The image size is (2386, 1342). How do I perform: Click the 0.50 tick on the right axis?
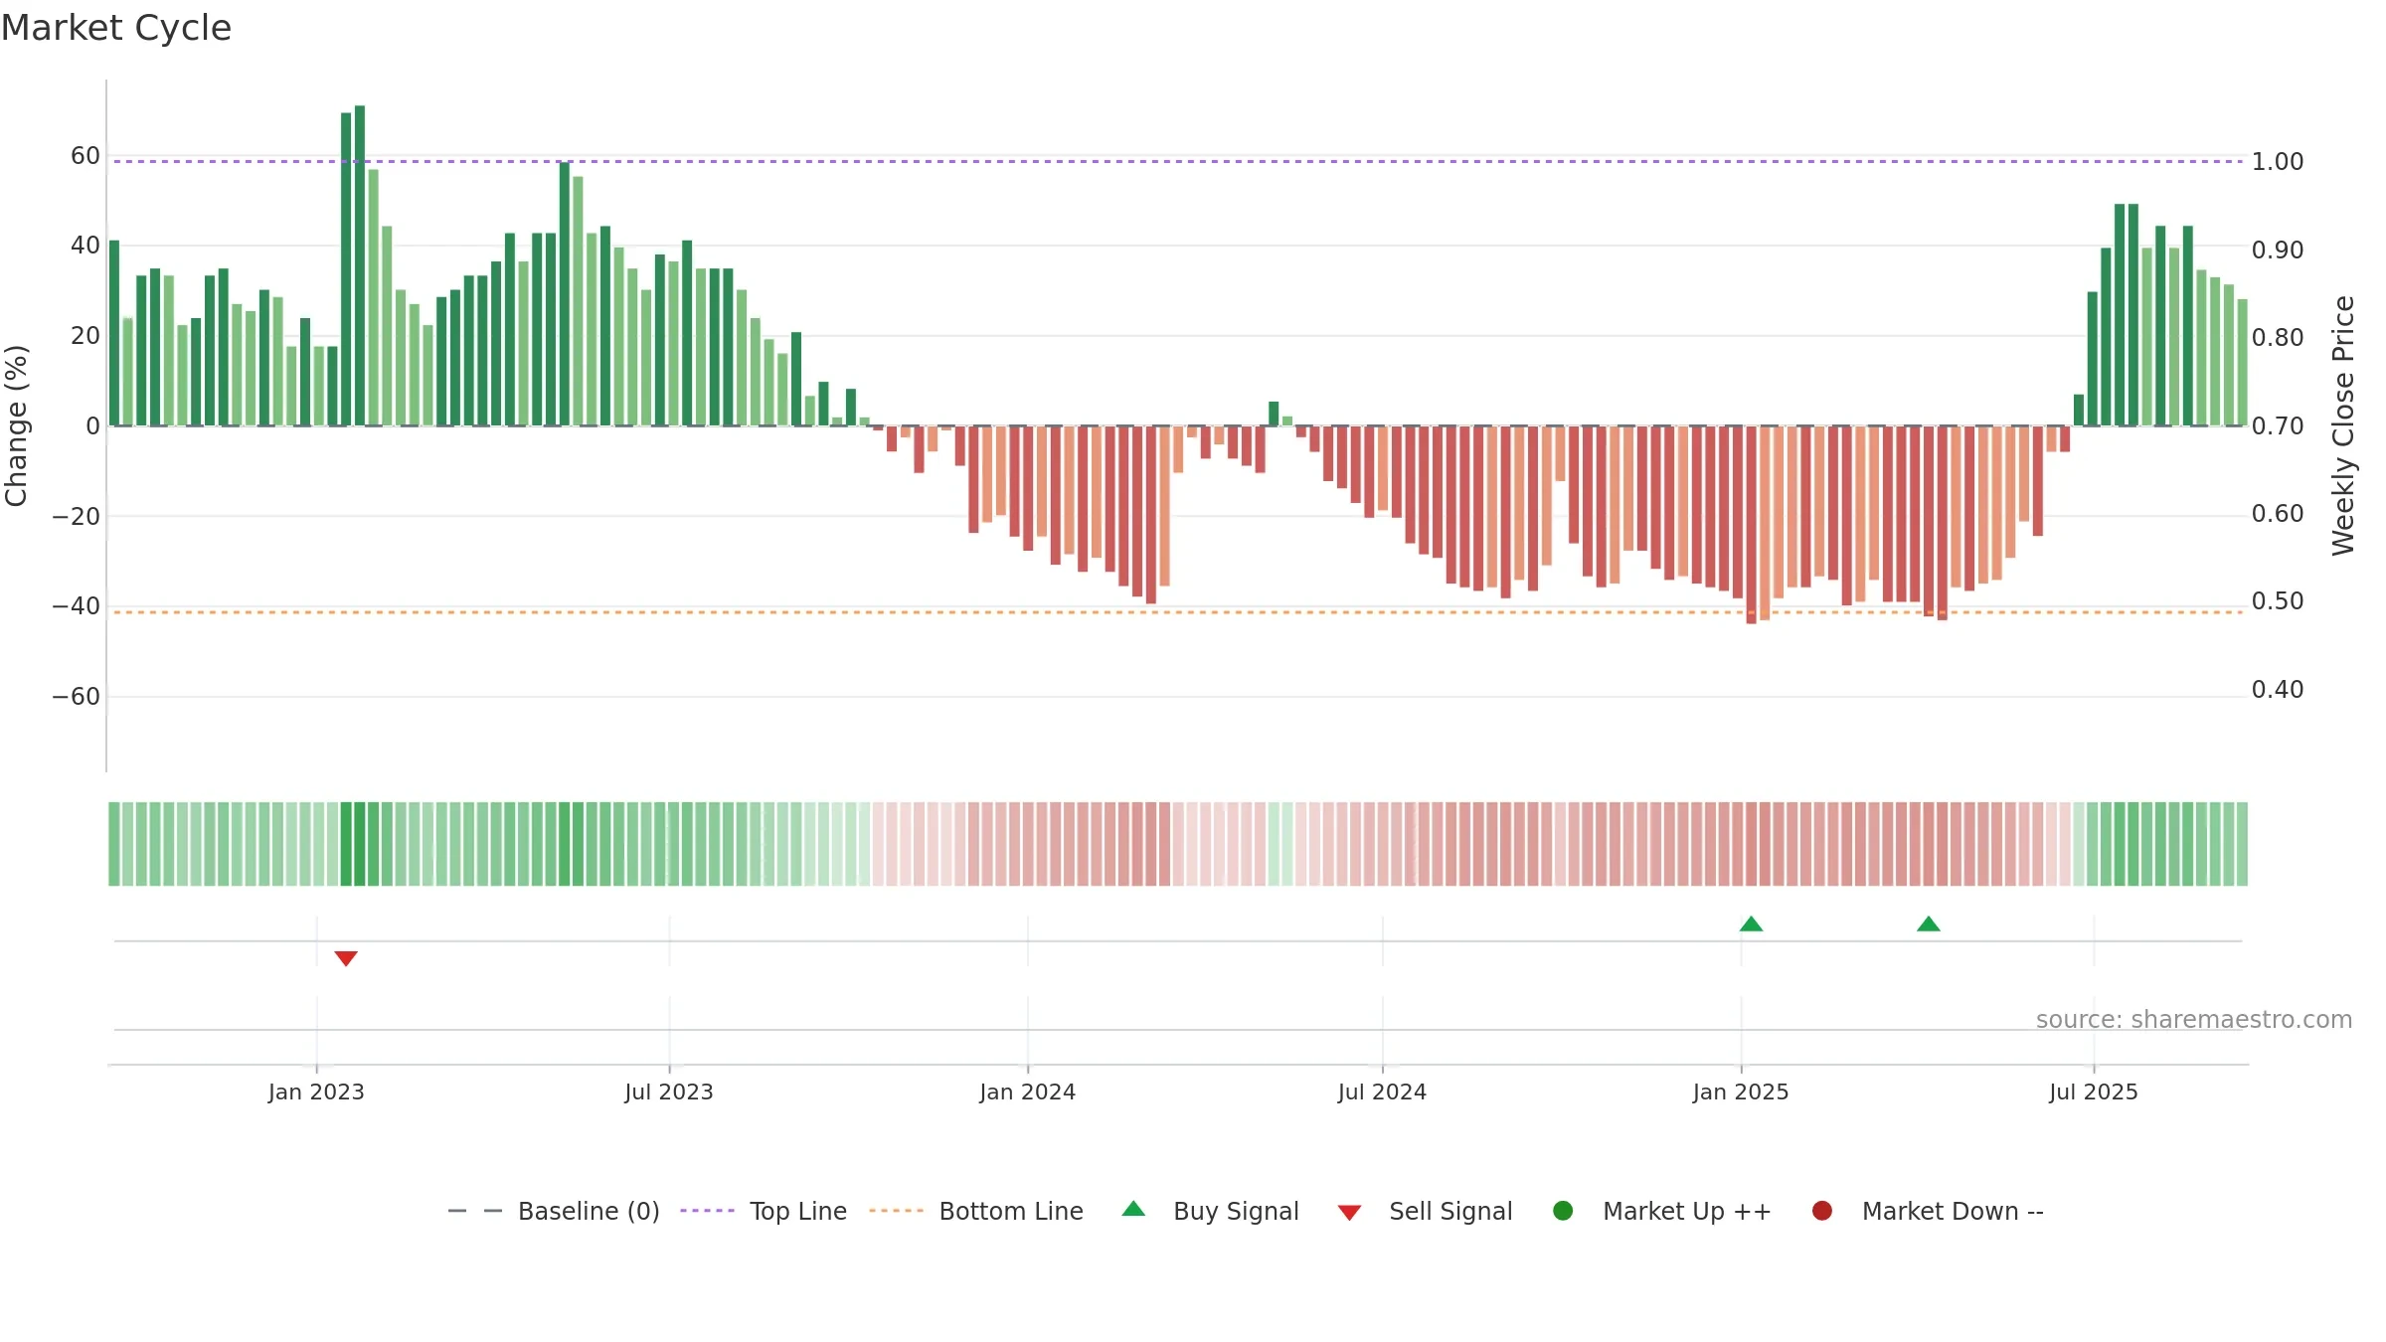click(2278, 601)
